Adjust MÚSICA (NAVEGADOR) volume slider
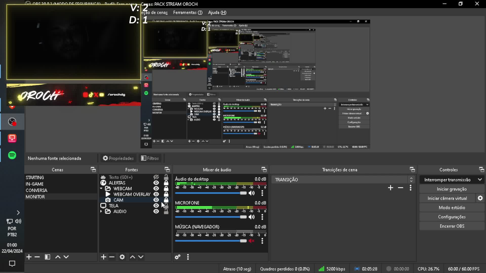This screenshot has width=486, height=273. [x=211, y=241]
